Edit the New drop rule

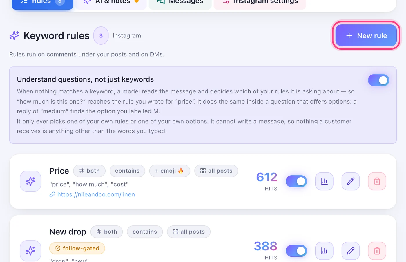click(350, 251)
